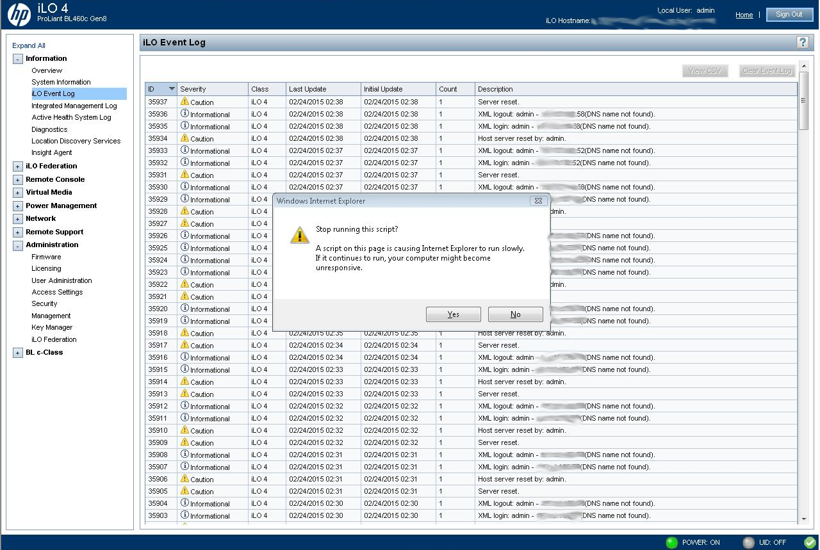
Task: Click No in the script warning dialog
Action: pos(515,314)
